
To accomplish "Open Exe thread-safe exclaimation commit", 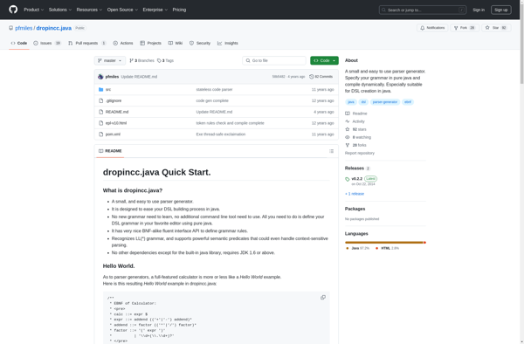I will click(221, 134).
